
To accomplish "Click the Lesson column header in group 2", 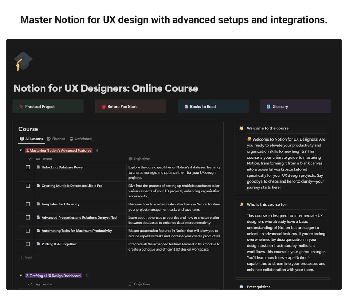I will pos(44,284).
